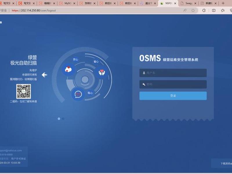Click the hands holding heart icon
This screenshot has height=174, width=232.
click(102, 72)
